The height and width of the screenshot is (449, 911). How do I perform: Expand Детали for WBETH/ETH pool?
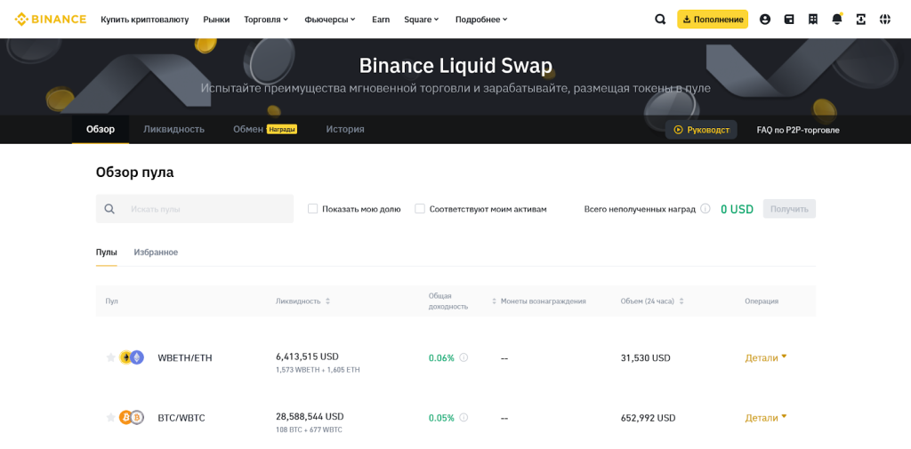[x=765, y=357]
